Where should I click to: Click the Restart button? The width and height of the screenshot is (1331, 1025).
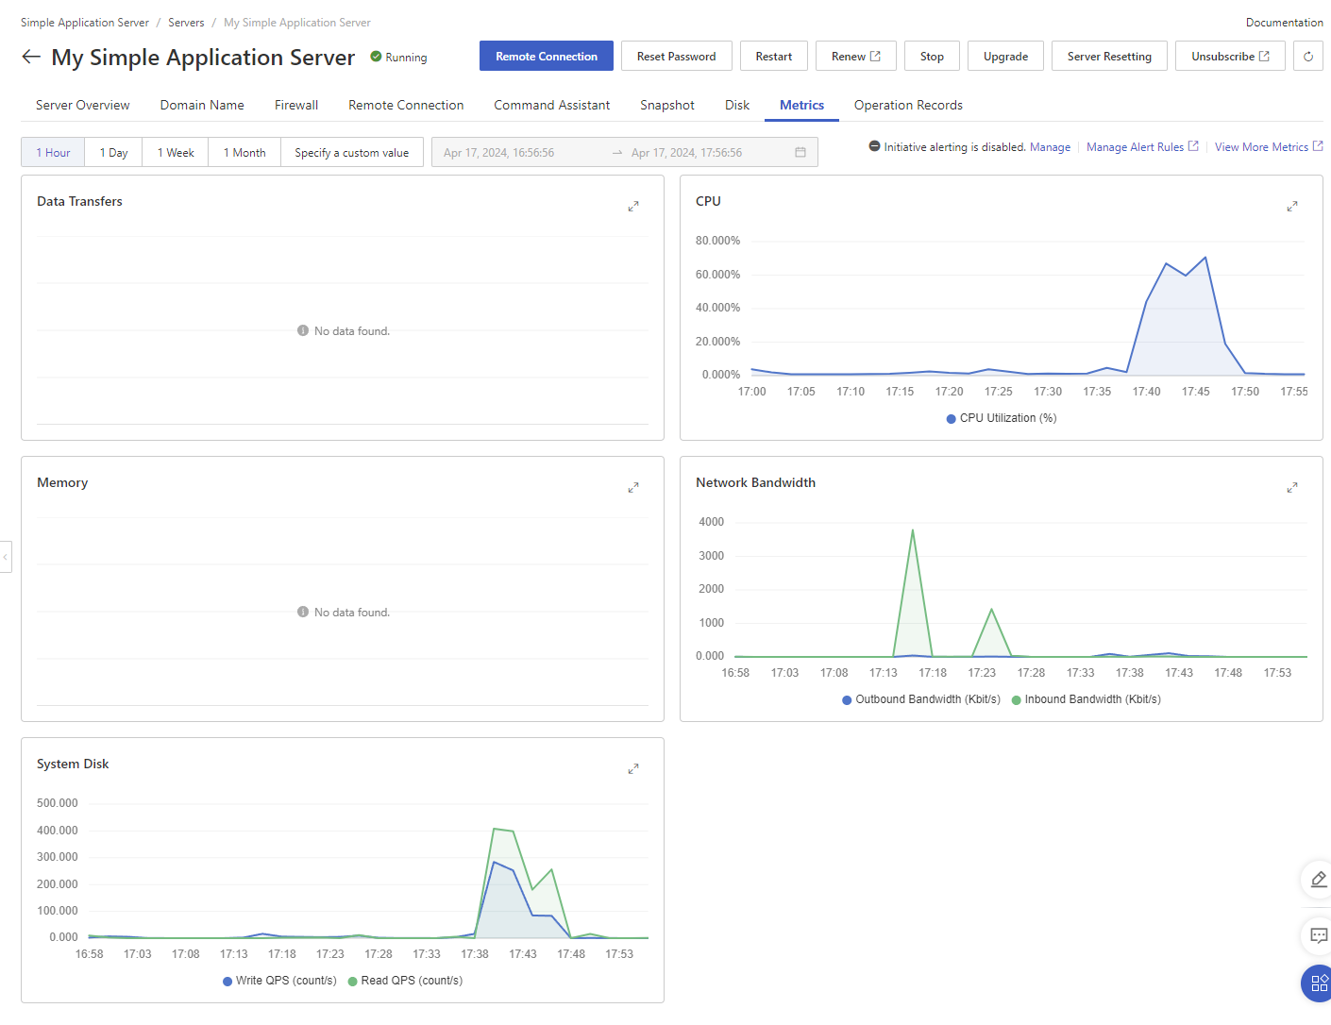click(x=774, y=56)
